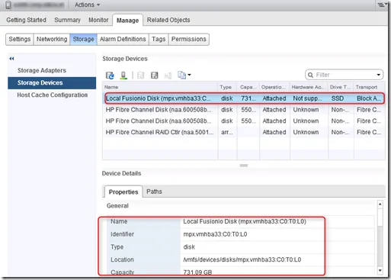Select the Manage tab
391x280 pixels.
coord(127,21)
